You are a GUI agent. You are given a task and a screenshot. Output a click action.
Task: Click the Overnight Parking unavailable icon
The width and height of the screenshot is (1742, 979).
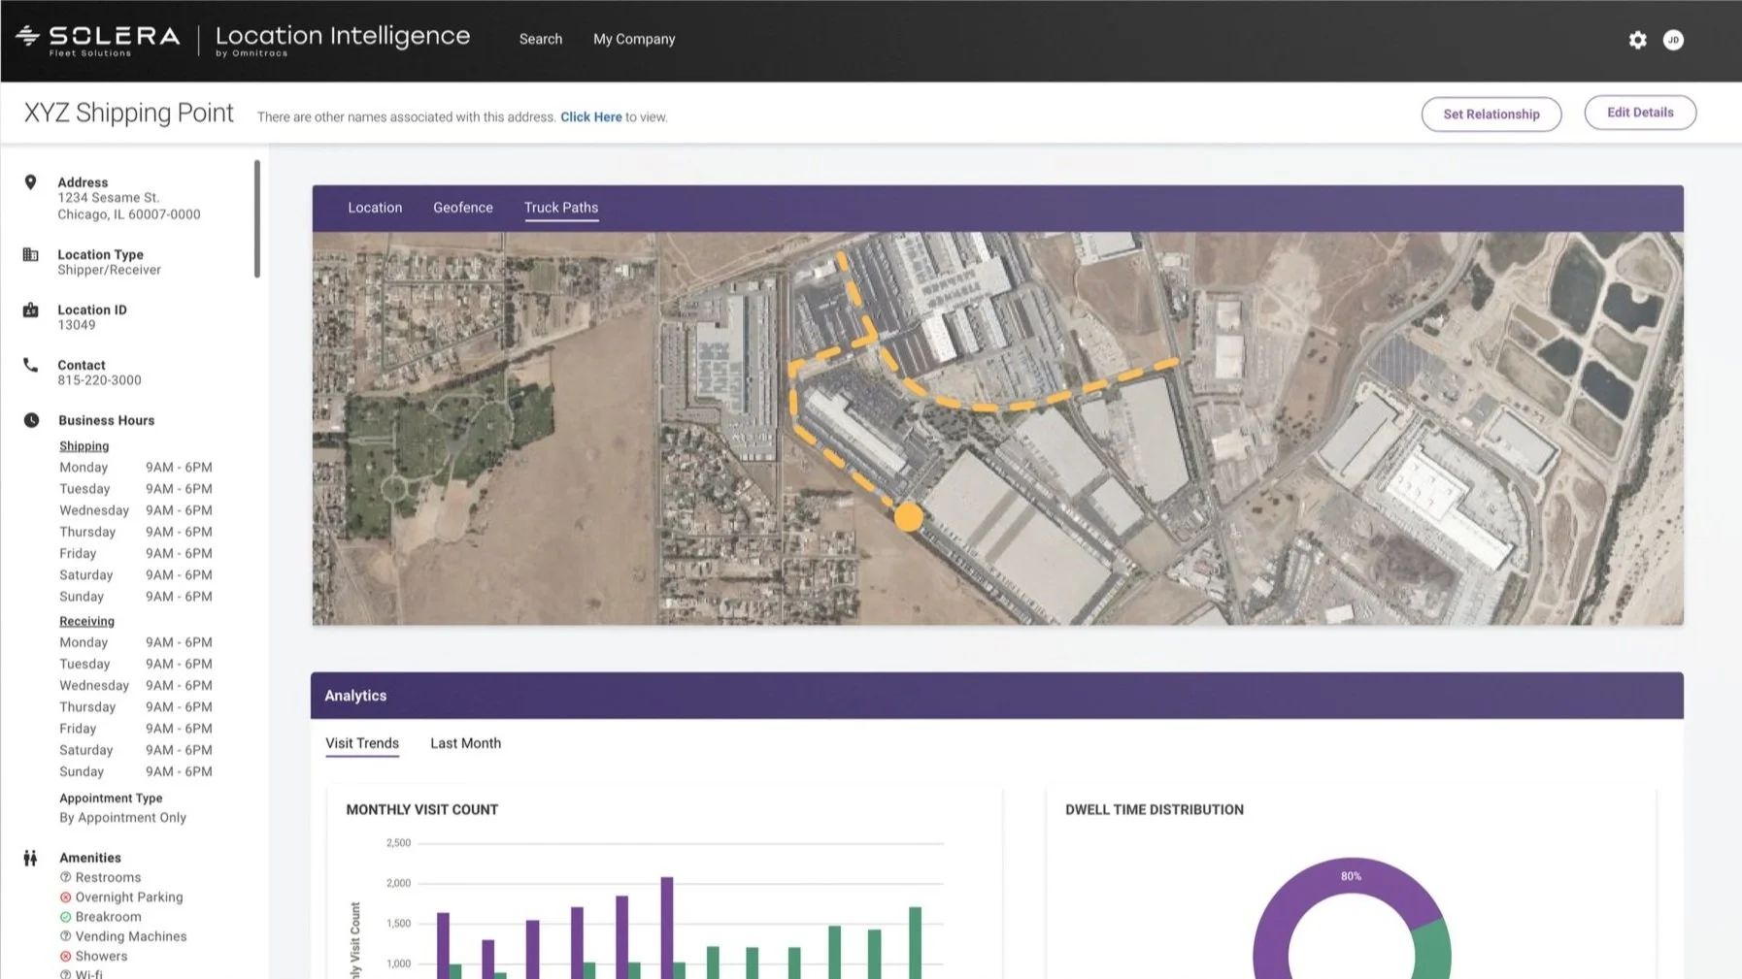tap(65, 897)
